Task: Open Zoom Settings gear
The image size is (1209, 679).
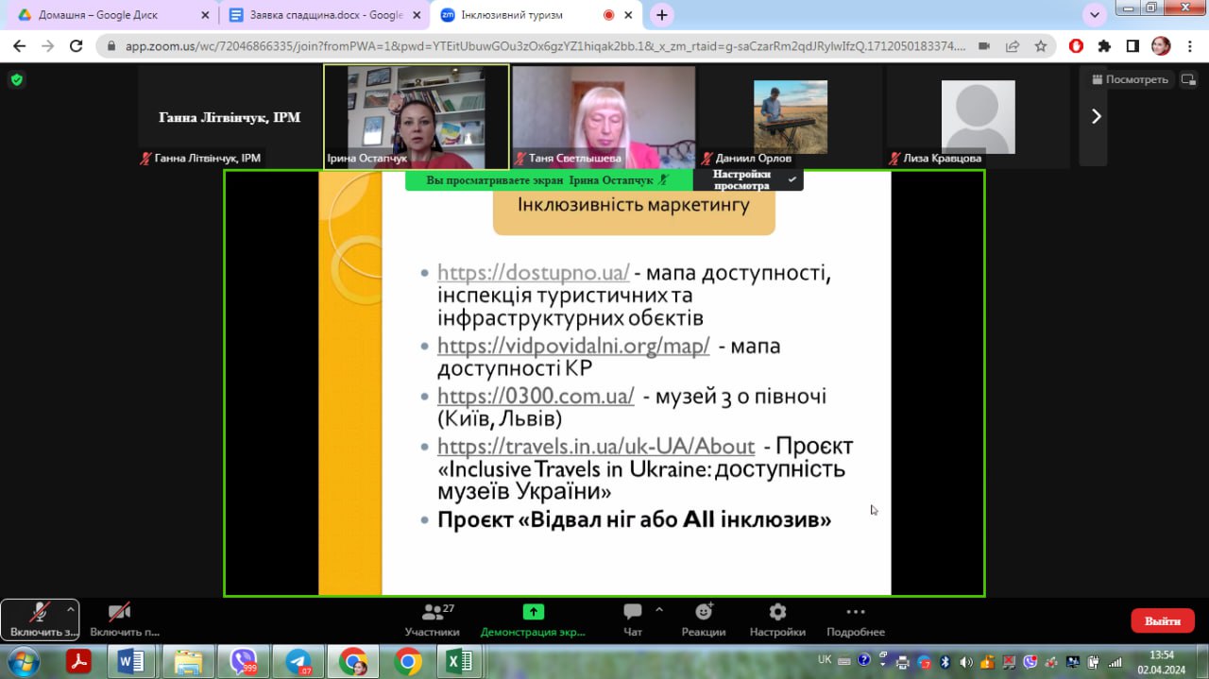Action: [x=777, y=613]
